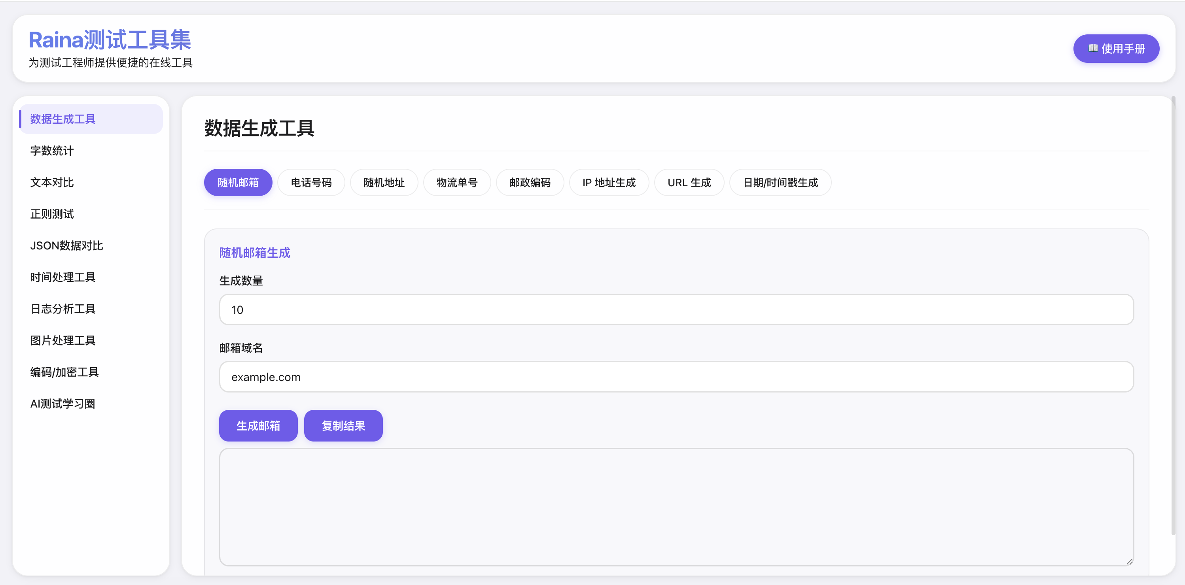Switch to the 日期/时间戳生成 tab

pos(781,183)
